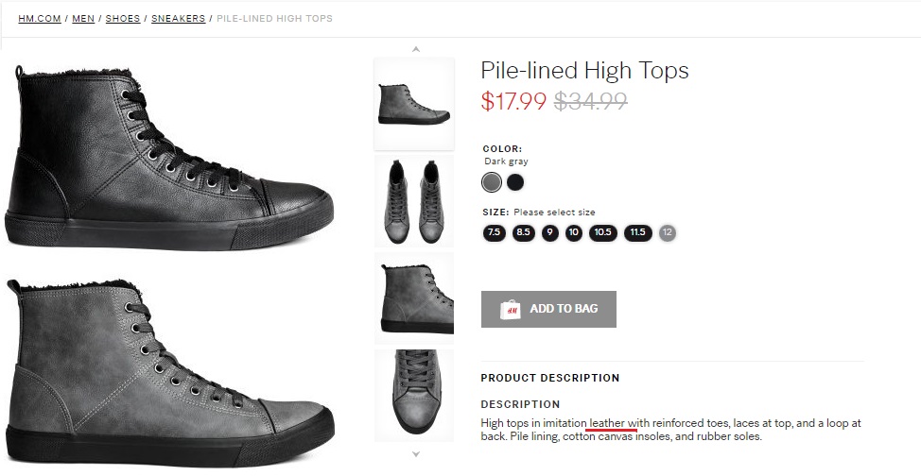Open the Men breadcrumb link
Viewport: 921px width, 476px height.
[x=83, y=19]
